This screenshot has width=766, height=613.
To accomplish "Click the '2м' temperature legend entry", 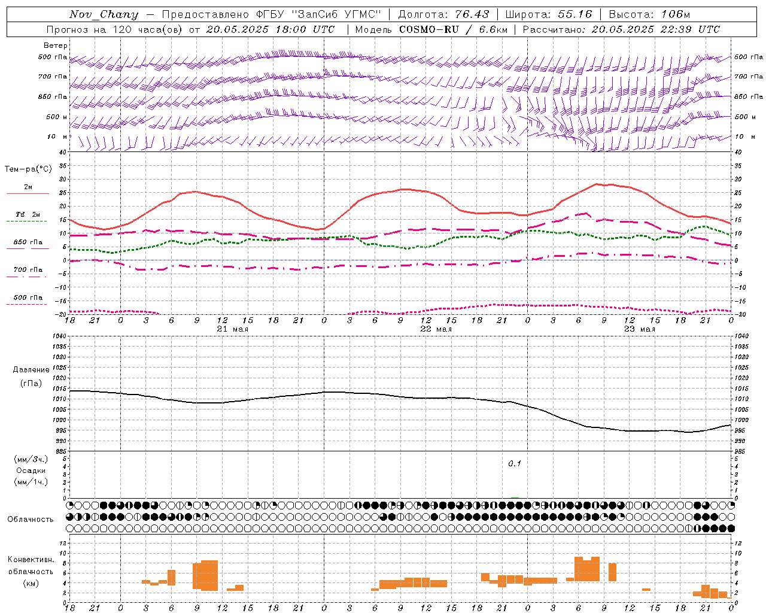I will [x=28, y=187].
